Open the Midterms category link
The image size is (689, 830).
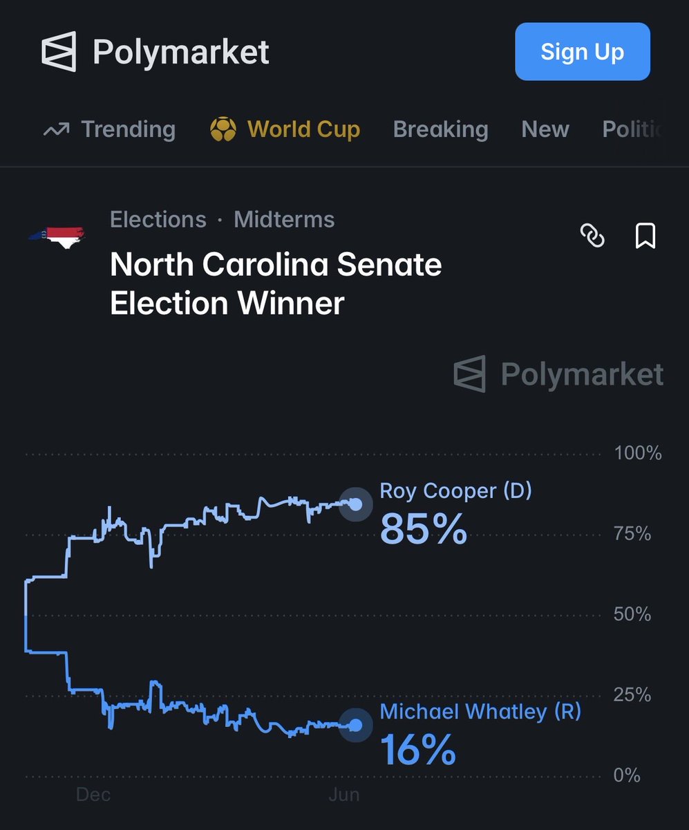click(x=284, y=220)
